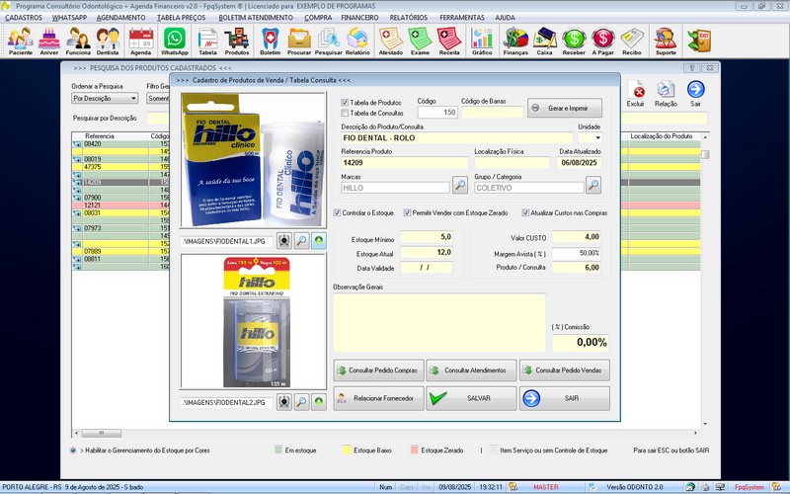Open the AGENDAMENTO menu
Image resolution: width=790 pixels, height=494 pixels.
point(120,17)
